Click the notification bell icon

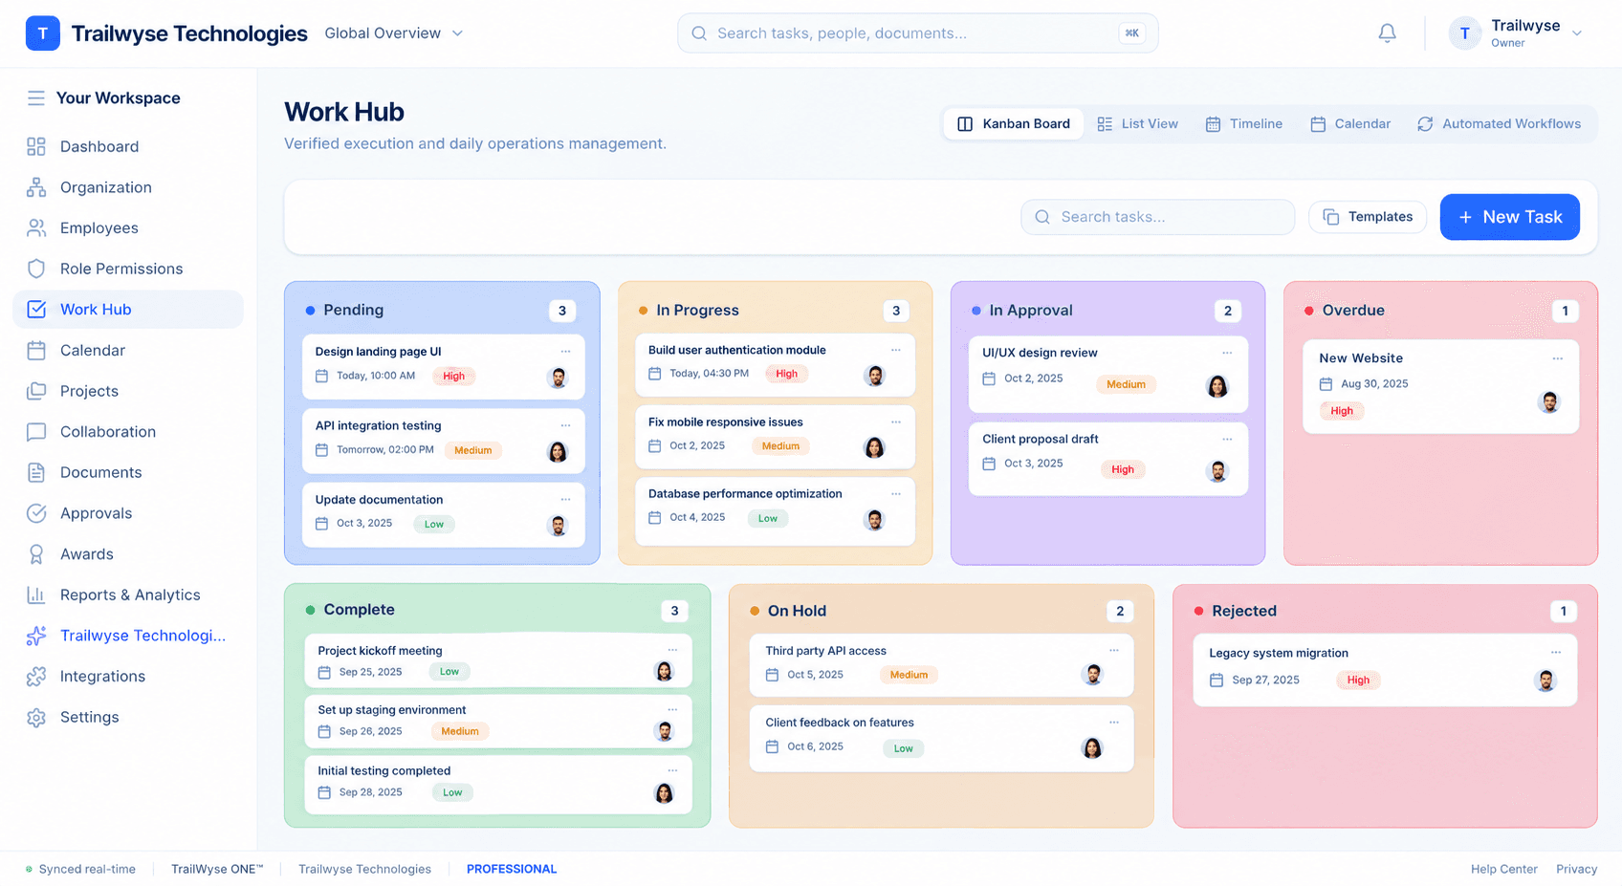[x=1387, y=33]
